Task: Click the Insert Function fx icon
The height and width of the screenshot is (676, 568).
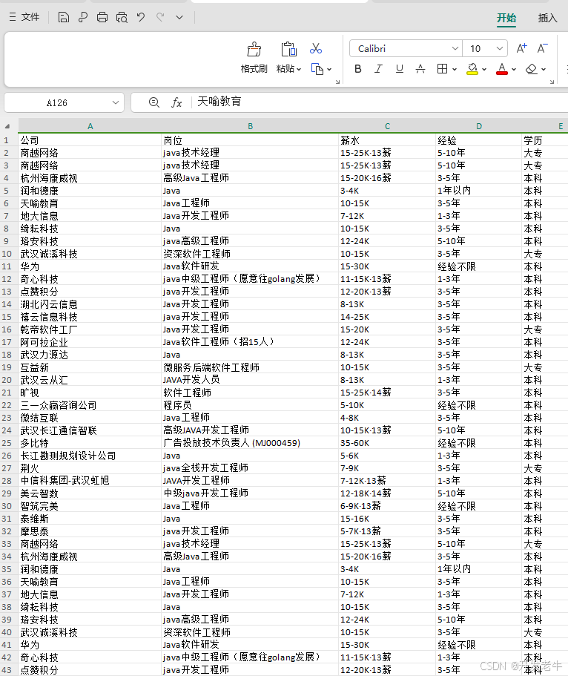Action: [176, 102]
